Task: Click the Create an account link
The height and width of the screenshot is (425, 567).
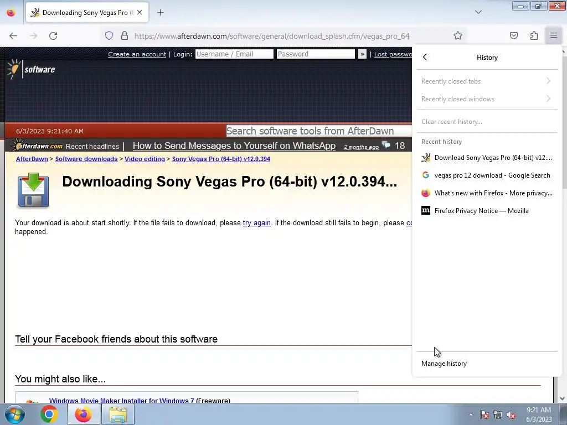Action: coord(137,54)
